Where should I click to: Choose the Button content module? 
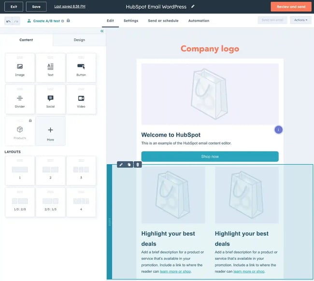click(x=81, y=68)
